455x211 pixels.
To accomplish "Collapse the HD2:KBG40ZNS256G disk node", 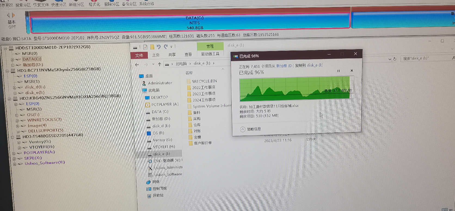I will pos(9,99).
